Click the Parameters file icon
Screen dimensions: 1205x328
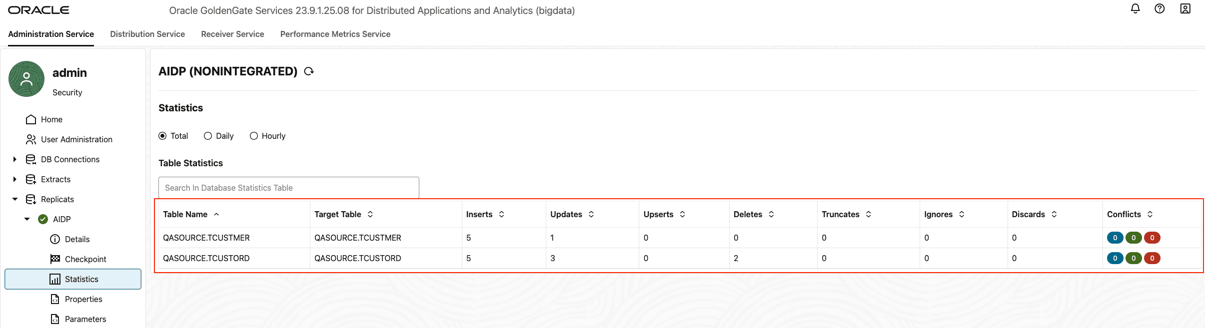(55, 319)
